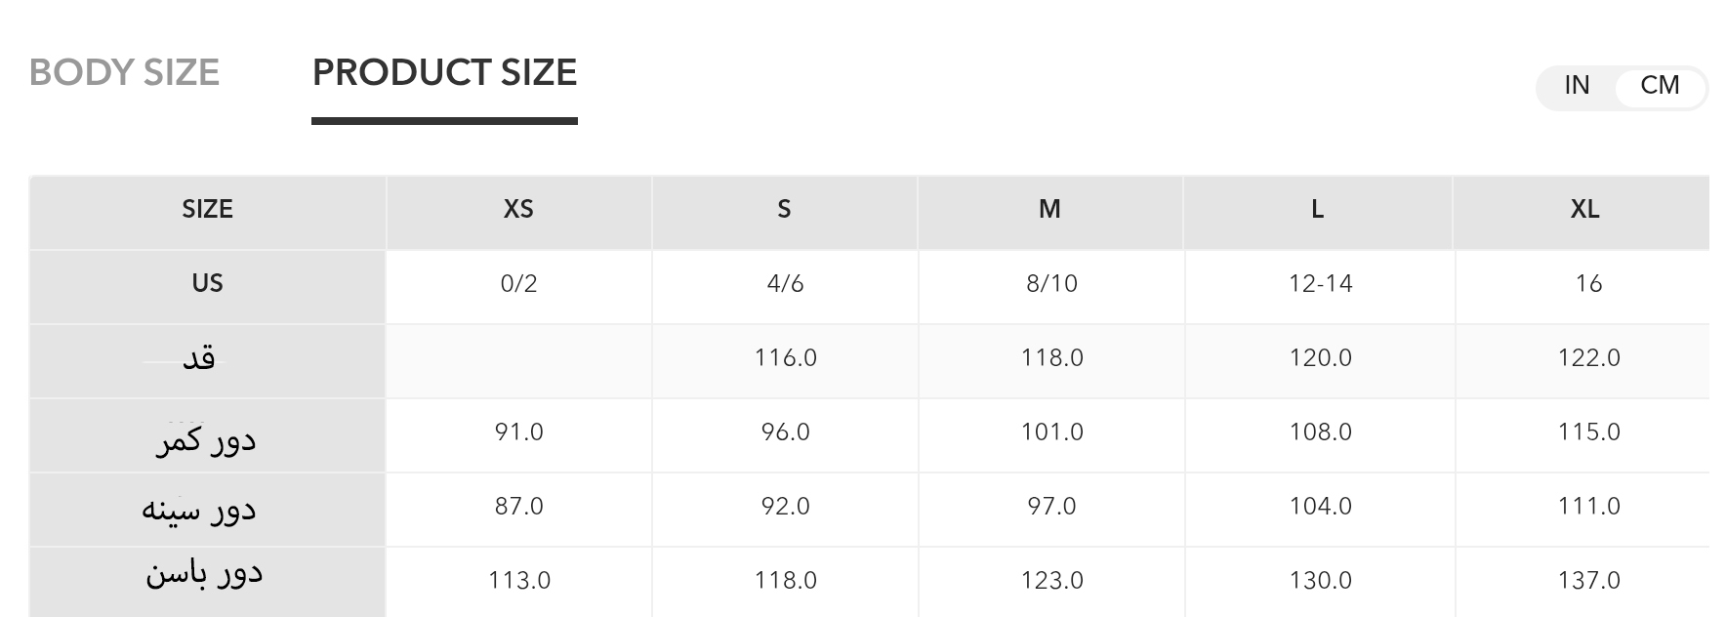Click the S column header

[784, 209]
